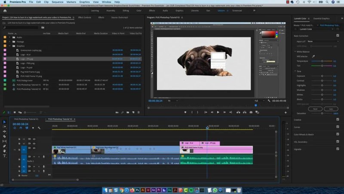Add a marker in the Program monitor
Screen dimensions: 344x194
(185, 112)
